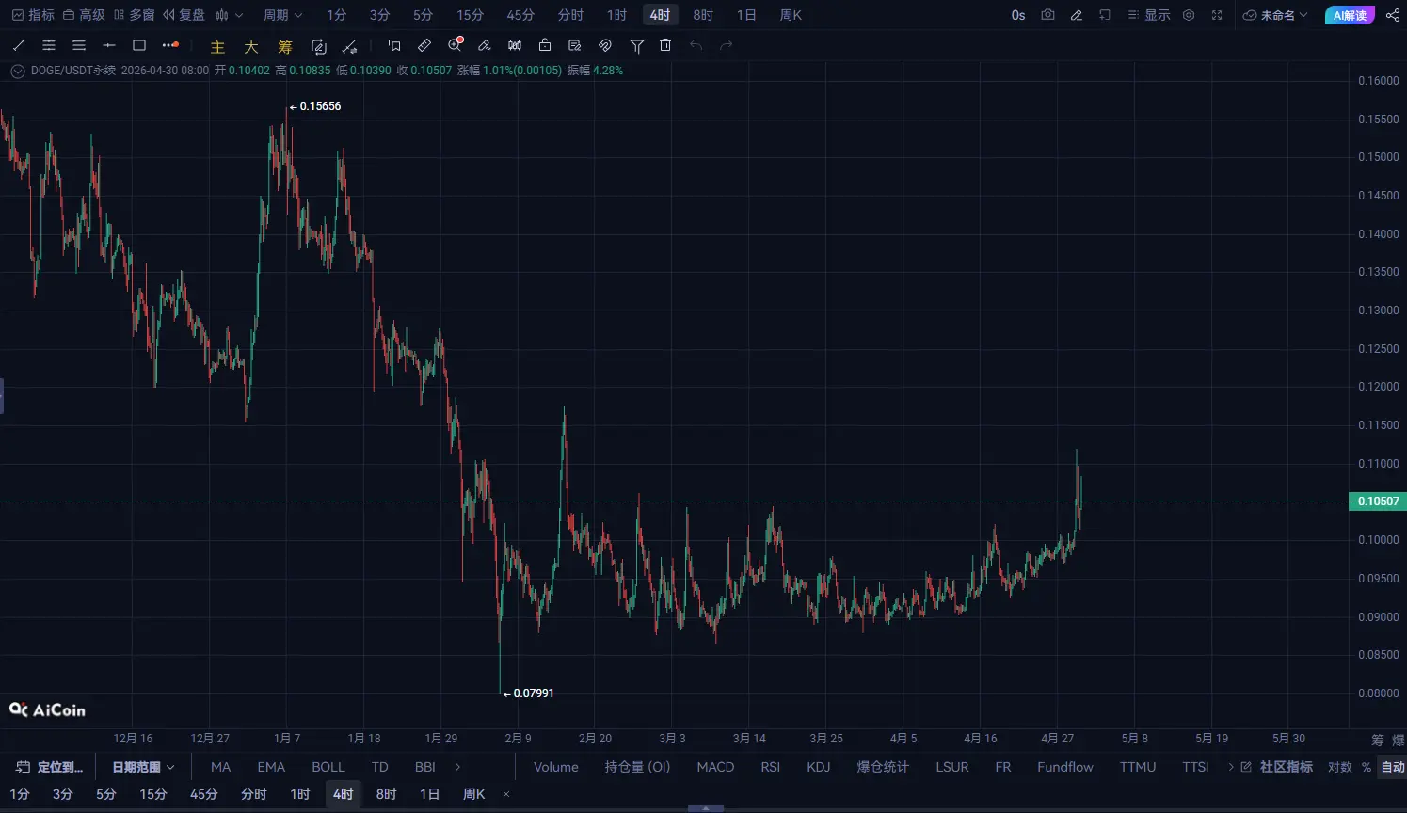The height and width of the screenshot is (813, 1407).
Task: Click the share icon at top right
Action: click(1392, 15)
